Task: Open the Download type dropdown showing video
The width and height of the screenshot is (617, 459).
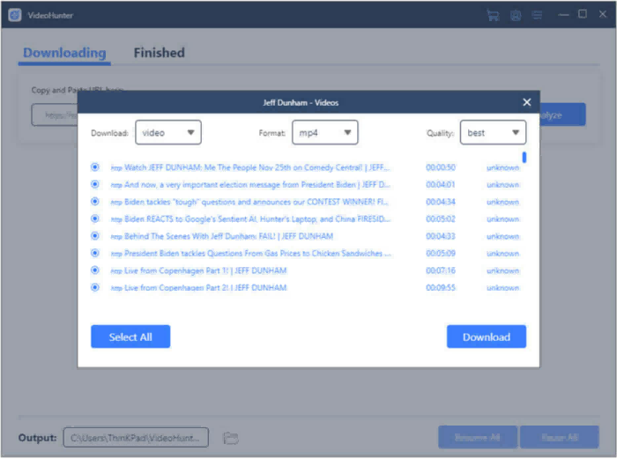Action: pos(168,132)
